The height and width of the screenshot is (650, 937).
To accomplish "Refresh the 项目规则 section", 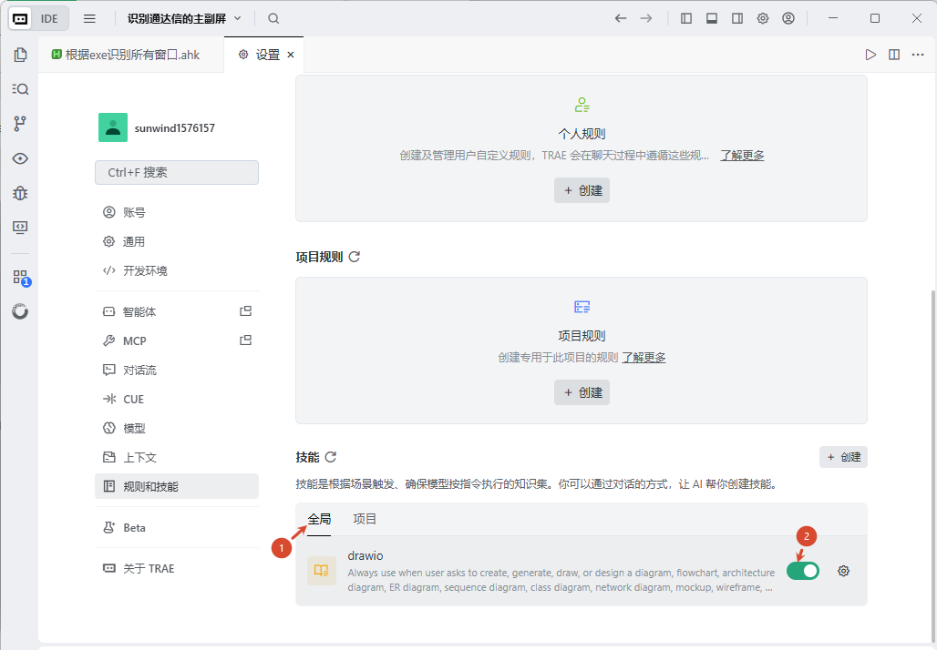I will 355,257.
